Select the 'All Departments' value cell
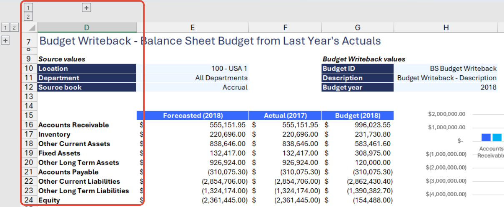Viewport: 504px width, 207px height. click(193, 78)
